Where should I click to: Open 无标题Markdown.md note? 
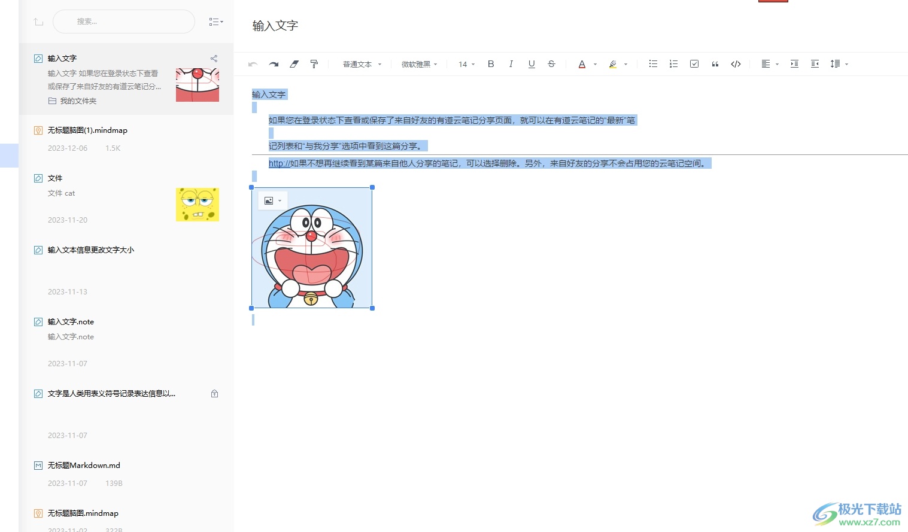126,474
